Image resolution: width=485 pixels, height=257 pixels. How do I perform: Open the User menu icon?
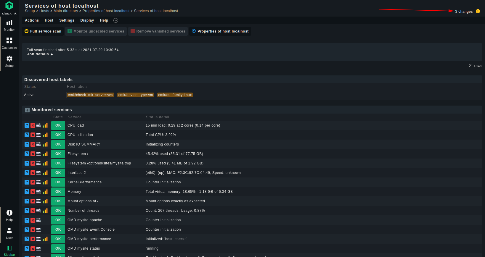[9, 233]
